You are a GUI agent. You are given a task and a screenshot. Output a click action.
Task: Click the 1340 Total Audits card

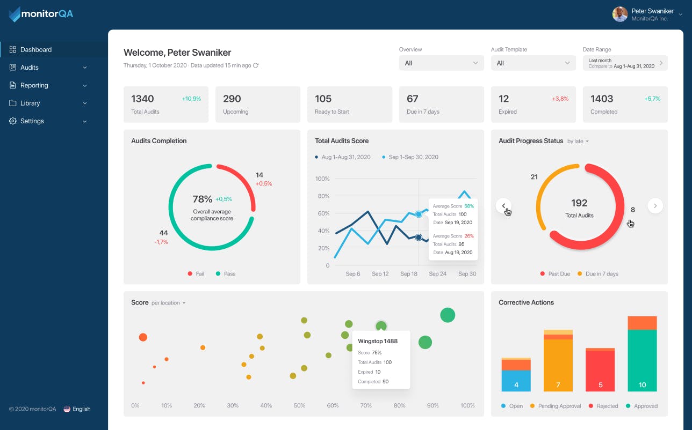click(x=165, y=104)
